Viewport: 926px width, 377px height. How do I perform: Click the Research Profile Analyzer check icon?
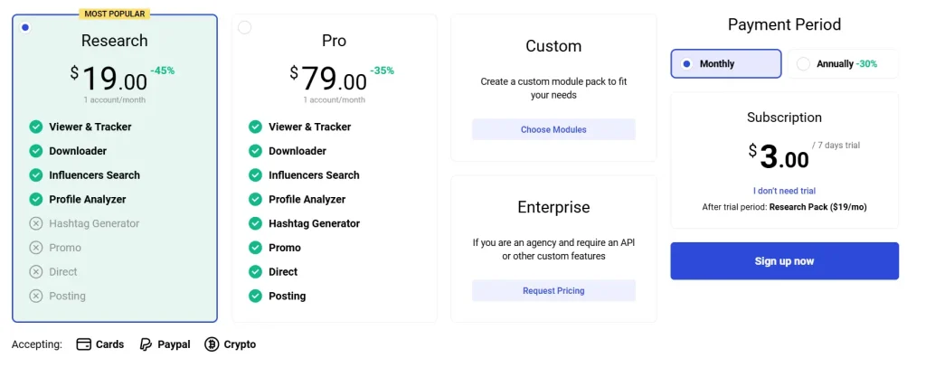pyautogui.click(x=36, y=200)
